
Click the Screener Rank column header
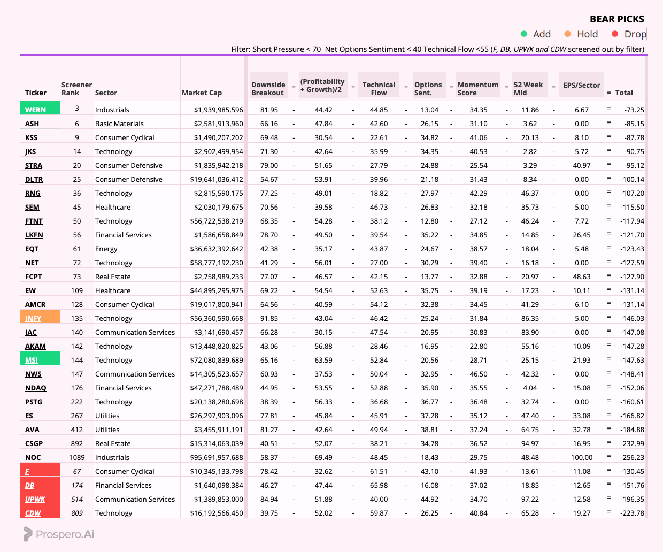(x=76, y=88)
